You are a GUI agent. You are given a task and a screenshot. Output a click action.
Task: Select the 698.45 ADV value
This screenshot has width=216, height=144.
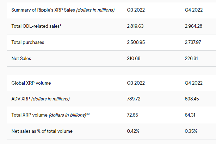(x=192, y=99)
